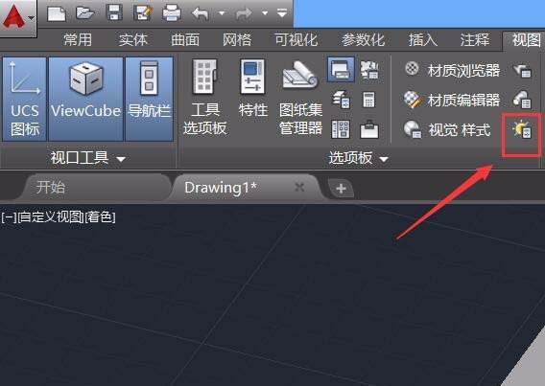The image size is (545, 386).
Task: Expand the 选项板 panel
Action: click(358, 158)
